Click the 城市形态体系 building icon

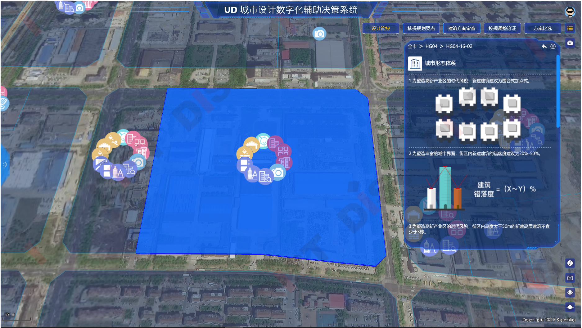[415, 63]
